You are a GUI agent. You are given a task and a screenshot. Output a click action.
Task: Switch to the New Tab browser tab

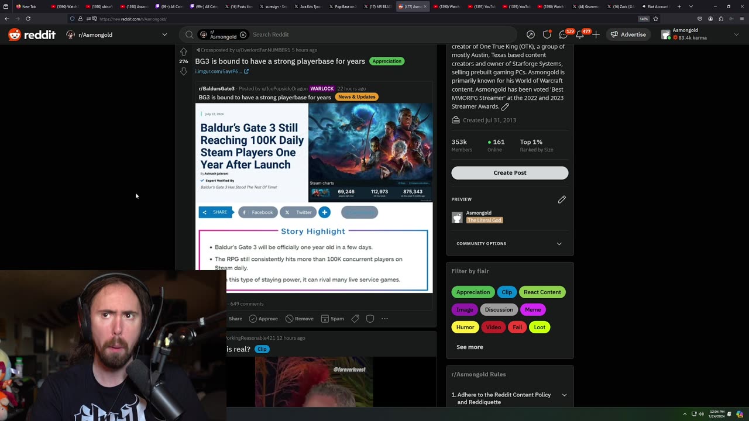(29, 6)
